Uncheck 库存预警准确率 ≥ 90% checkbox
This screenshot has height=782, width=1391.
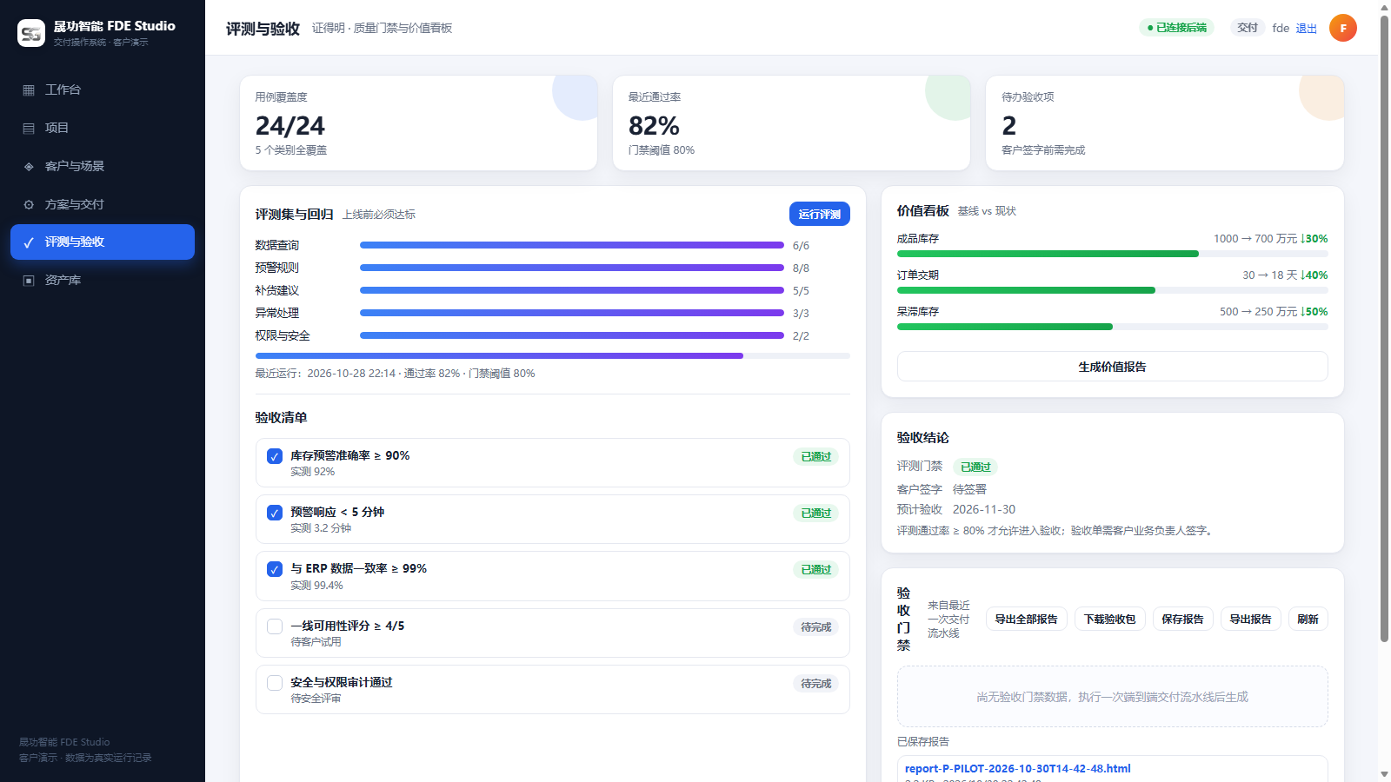coord(275,456)
